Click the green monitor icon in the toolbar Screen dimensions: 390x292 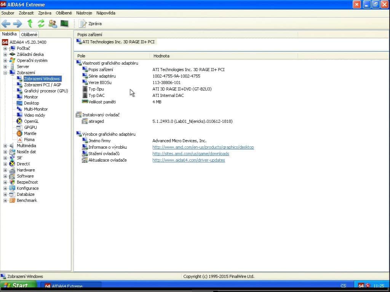click(x=64, y=24)
